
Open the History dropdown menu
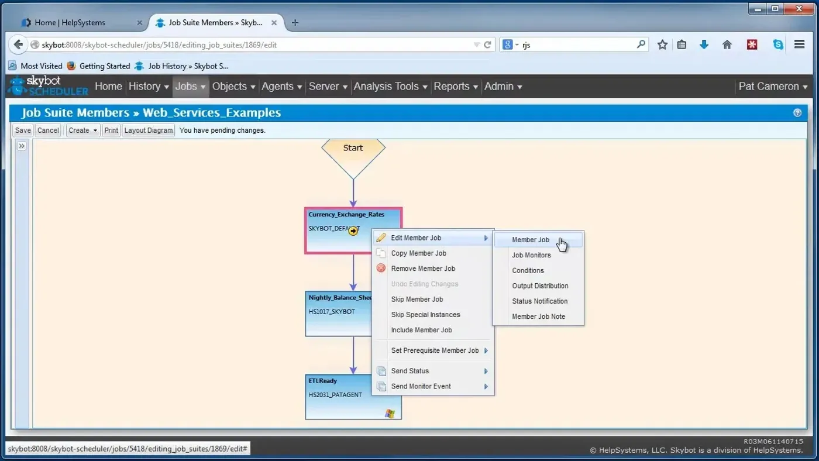pos(149,87)
